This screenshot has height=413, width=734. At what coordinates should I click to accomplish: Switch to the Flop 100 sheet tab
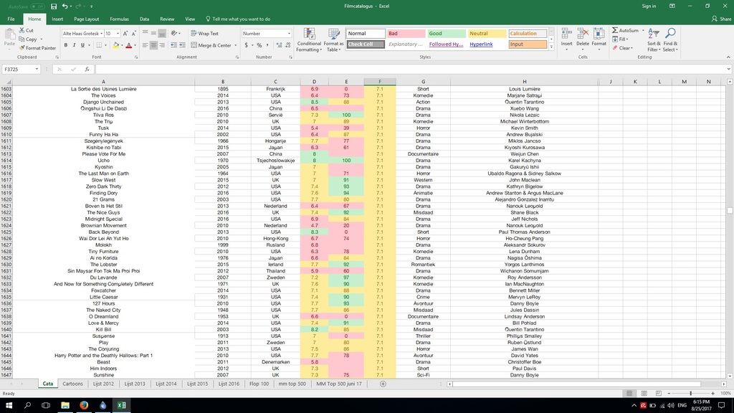259,384
